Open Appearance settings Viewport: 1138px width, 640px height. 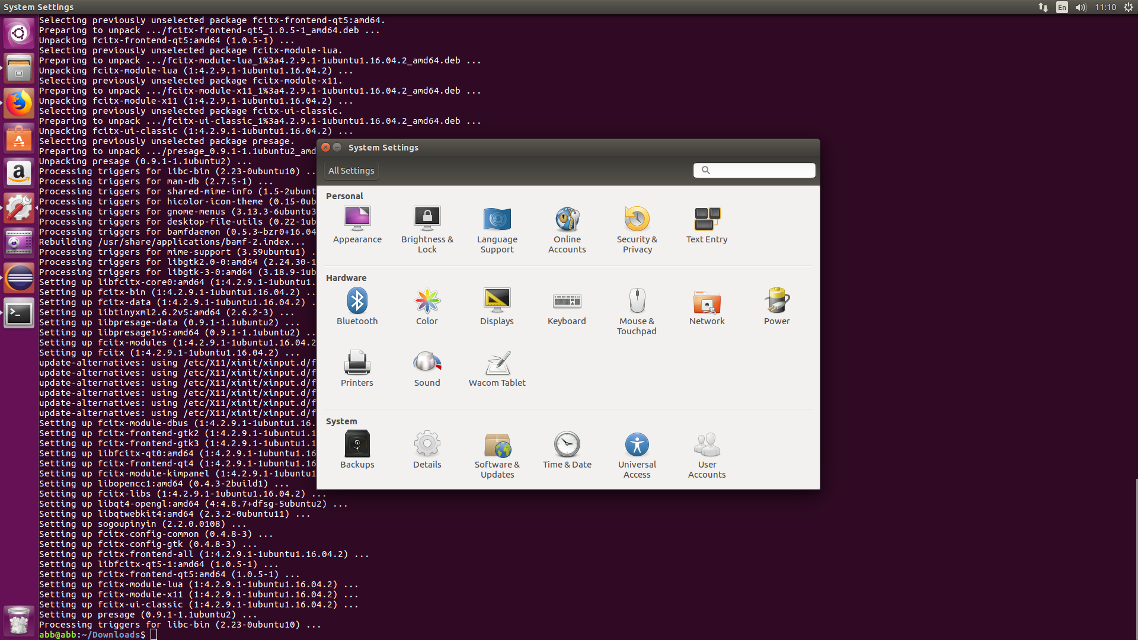click(x=357, y=225)
